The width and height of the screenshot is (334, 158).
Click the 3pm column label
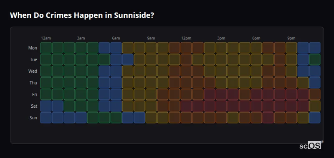[221, 38]
